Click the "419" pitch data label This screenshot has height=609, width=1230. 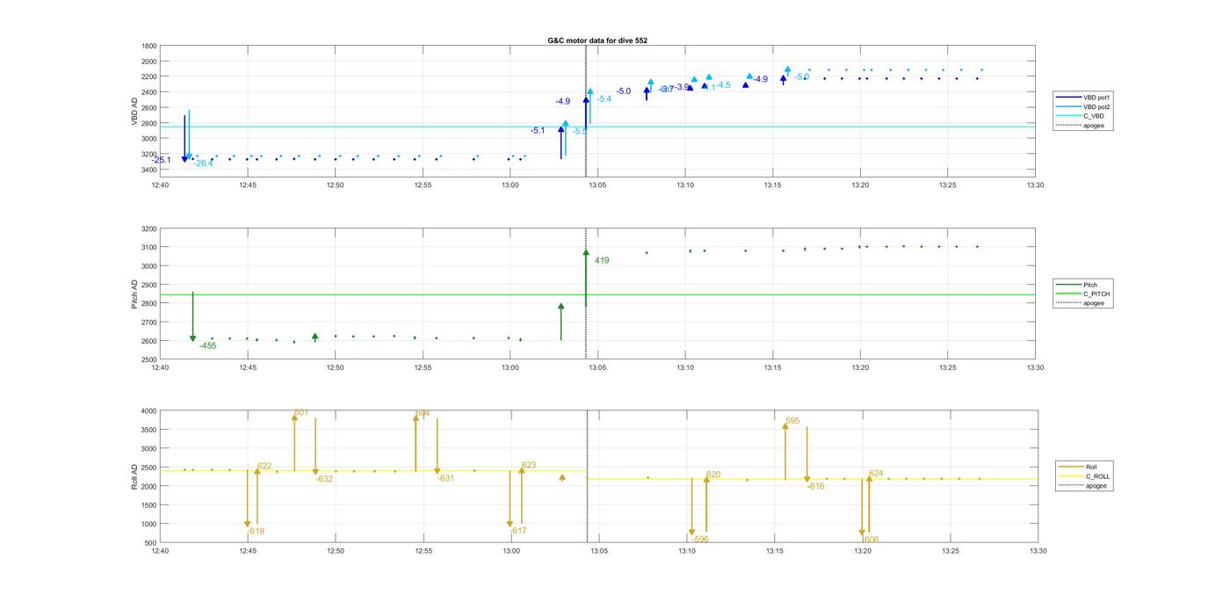(x=602, y=261)
